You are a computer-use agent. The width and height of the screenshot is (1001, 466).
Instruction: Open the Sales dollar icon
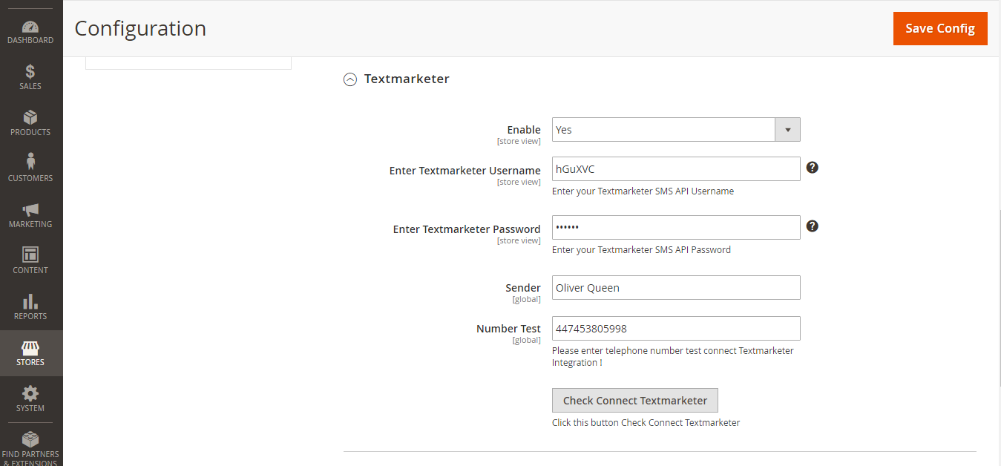[30, 72]
